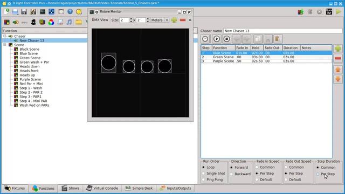345x194 pixels.
Task: Open the Inputs/Outputs tab
Action: 176,188
